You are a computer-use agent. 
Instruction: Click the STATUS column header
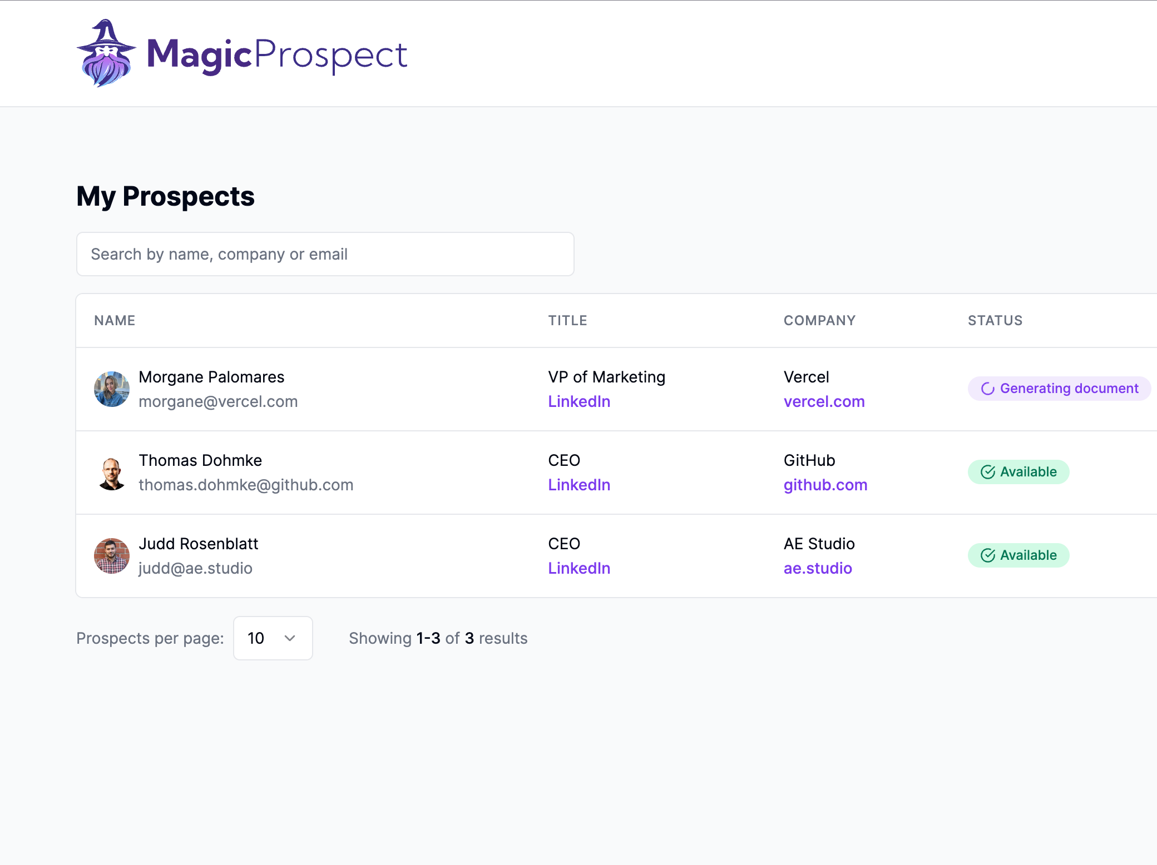click(x=995, y=320)
